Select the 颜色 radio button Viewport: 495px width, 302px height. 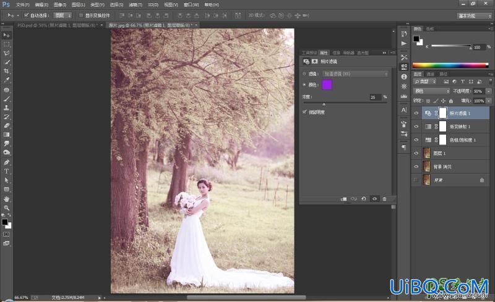click(x=304, y=85)
